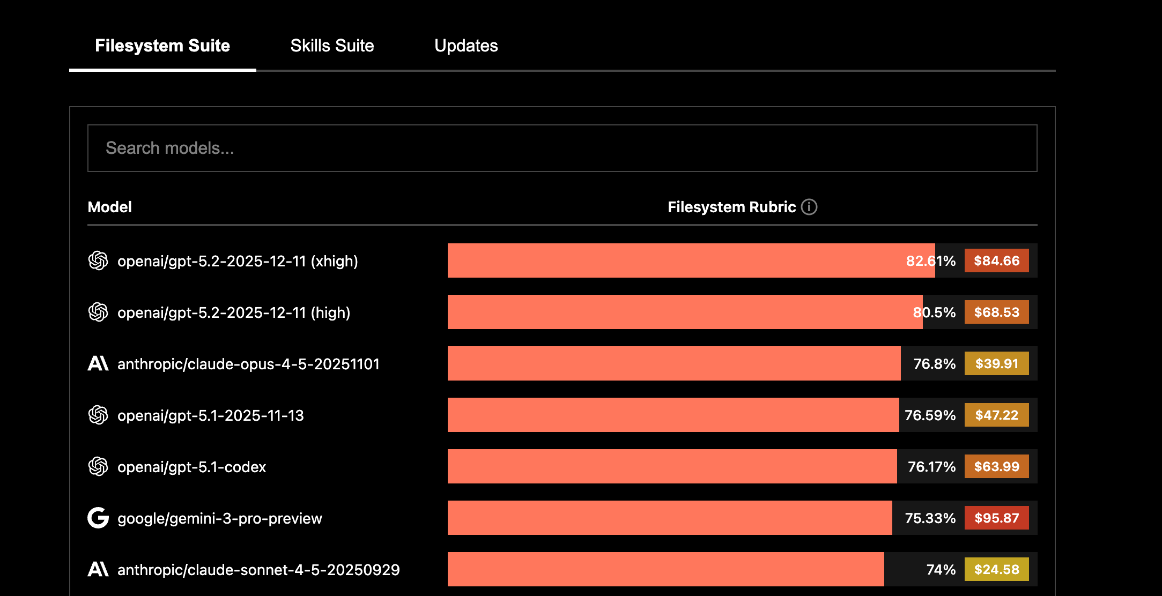This screenshot has height=596, width=1162.
Task: Click OpenAI logo beside gpt-5.2 xhigh
Action: pyautogui.click(x=98, y=261)
